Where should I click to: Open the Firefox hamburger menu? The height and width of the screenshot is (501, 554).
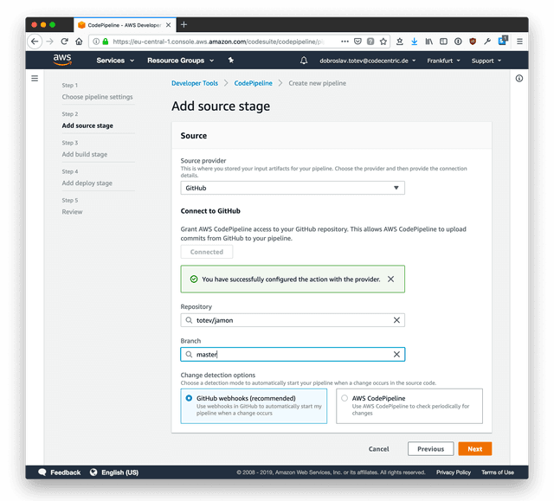(519, 42)
